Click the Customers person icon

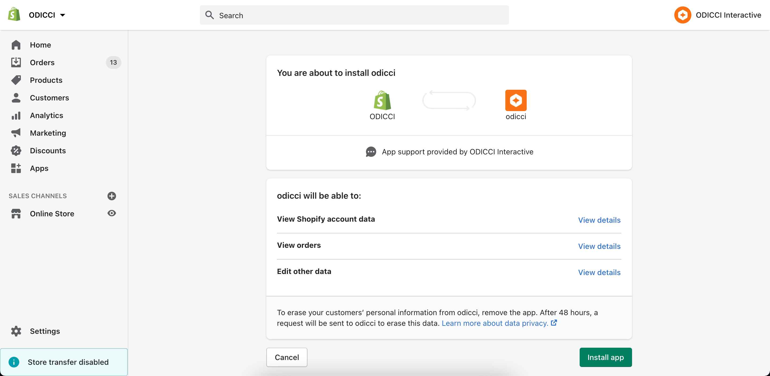16,98
